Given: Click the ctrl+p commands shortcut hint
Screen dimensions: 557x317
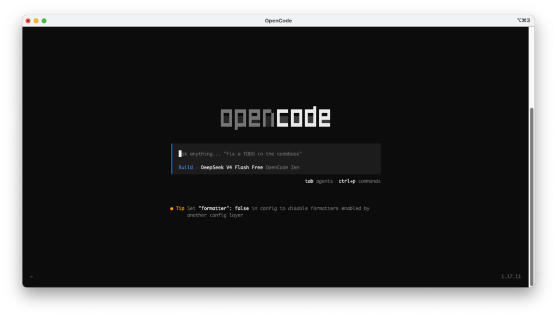Looking at the screenshot, I should (x=359, y=181).
